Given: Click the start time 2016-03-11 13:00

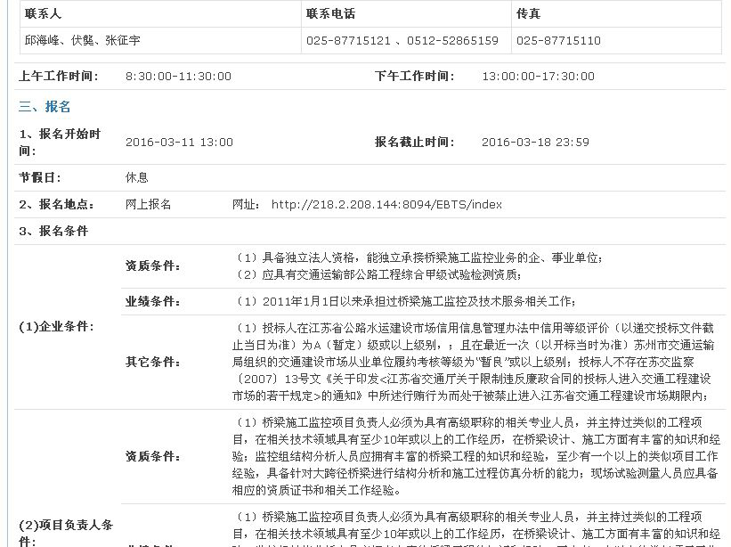Looking at the screenshot, I should click(179, 142).
